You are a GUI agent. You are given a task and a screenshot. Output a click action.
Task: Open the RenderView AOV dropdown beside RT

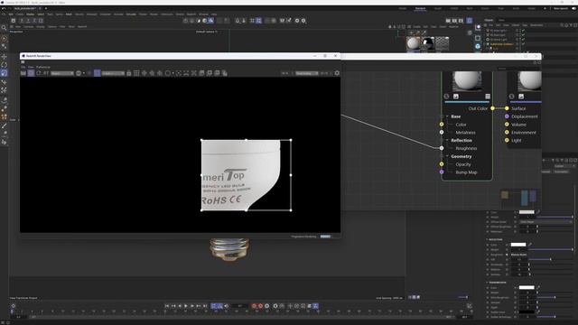coord(62,73)
